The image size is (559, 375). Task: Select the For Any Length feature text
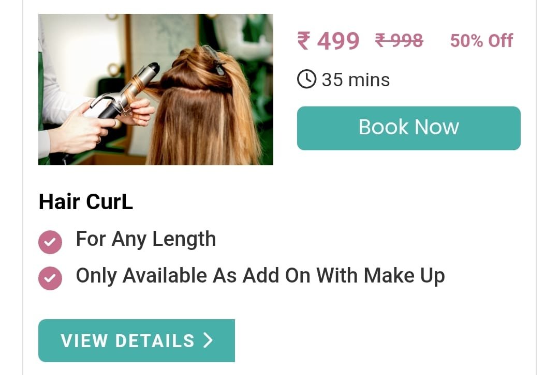tap(146, 239)
